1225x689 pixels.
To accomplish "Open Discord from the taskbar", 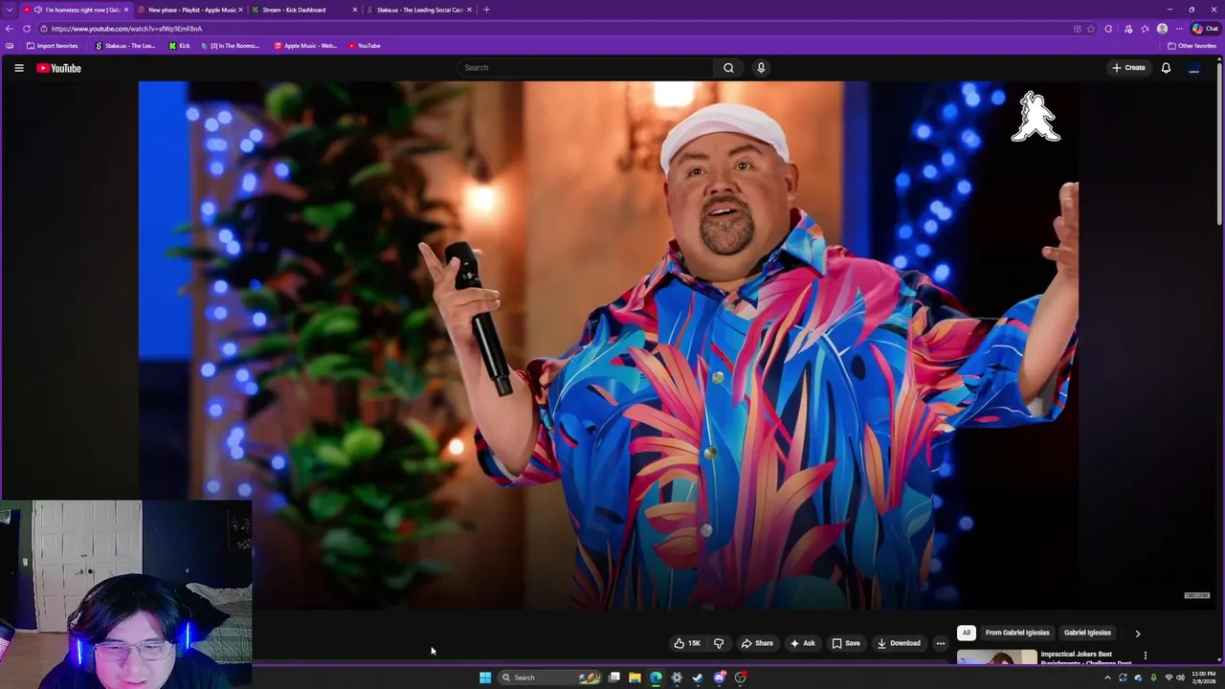I will click(719, 678).
